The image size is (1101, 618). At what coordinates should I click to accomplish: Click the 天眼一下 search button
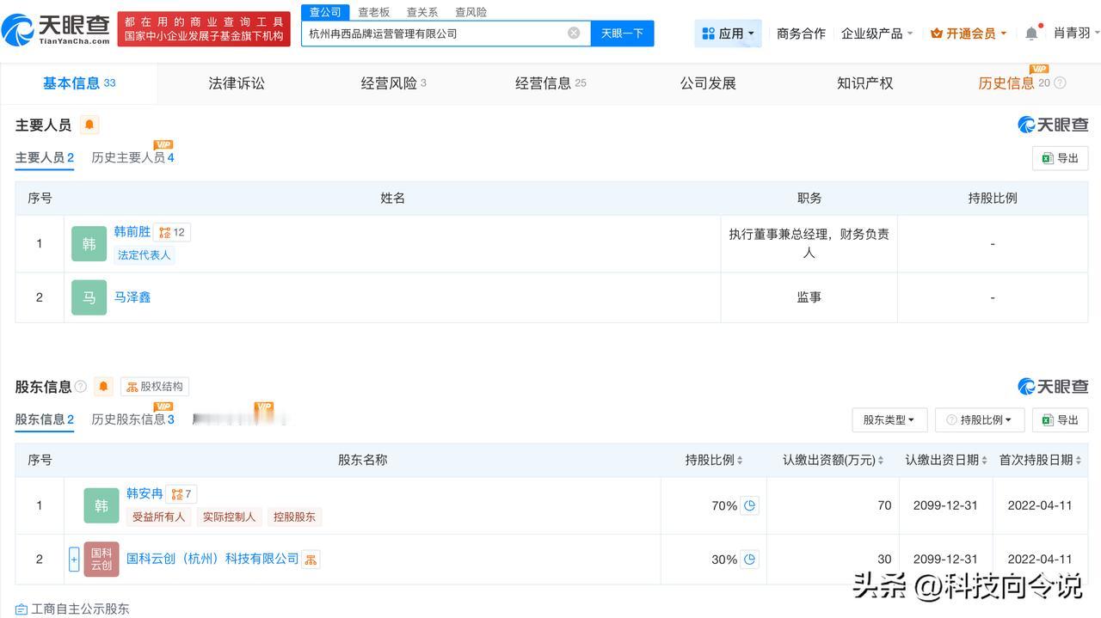coord(622,34)
